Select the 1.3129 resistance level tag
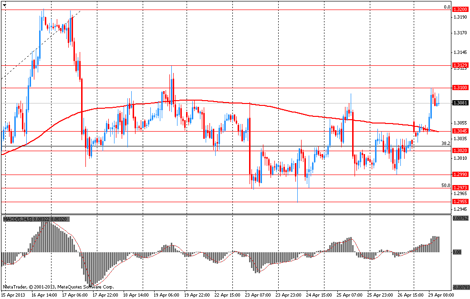Screen dimensions: 470x299 click(x=460, y=65)
